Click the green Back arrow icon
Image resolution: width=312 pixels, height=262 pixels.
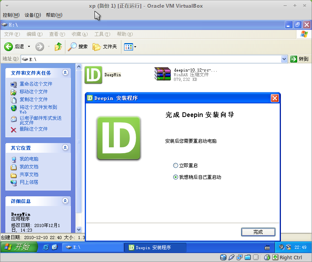[x=8, y=47]
